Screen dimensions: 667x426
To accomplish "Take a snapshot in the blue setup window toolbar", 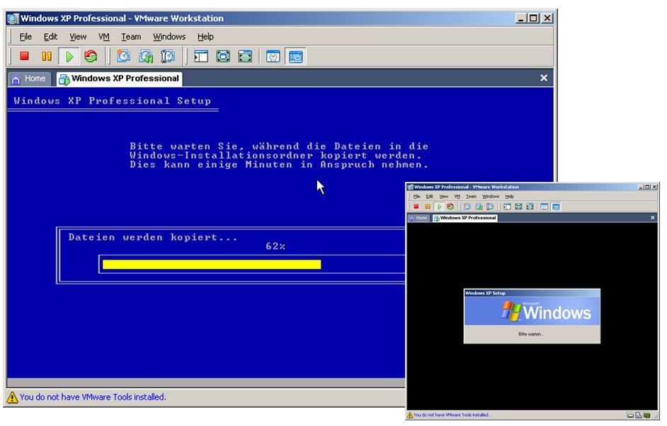I will pyautogui.click(x=123, y=56).
